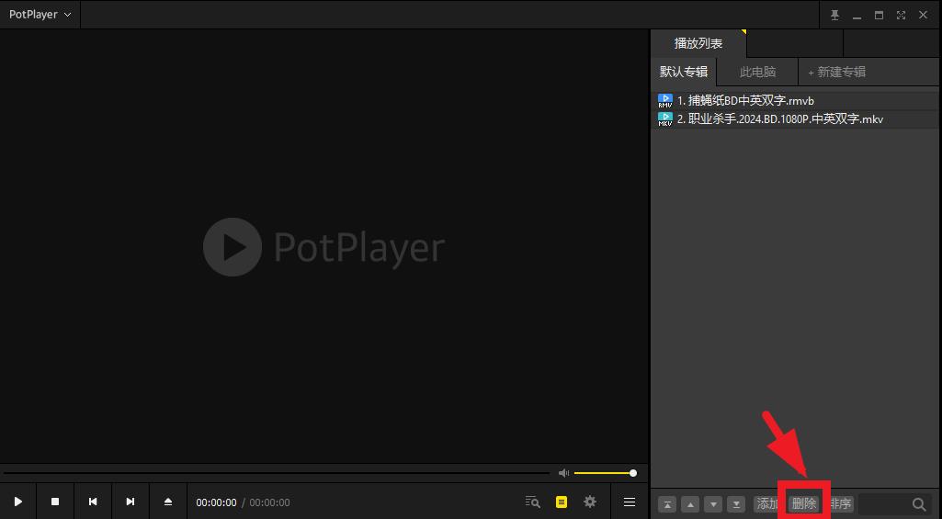Move selected item down one position
942x519 pixels.
click(x=713, y=504)
